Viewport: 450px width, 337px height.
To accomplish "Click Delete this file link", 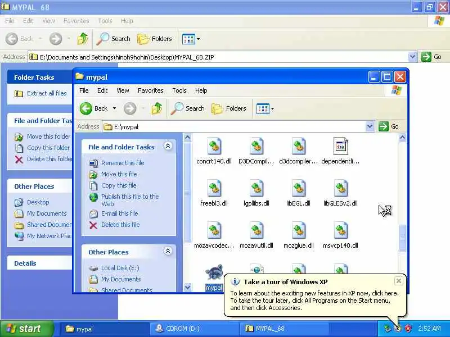I will click(x=120, y=225).
